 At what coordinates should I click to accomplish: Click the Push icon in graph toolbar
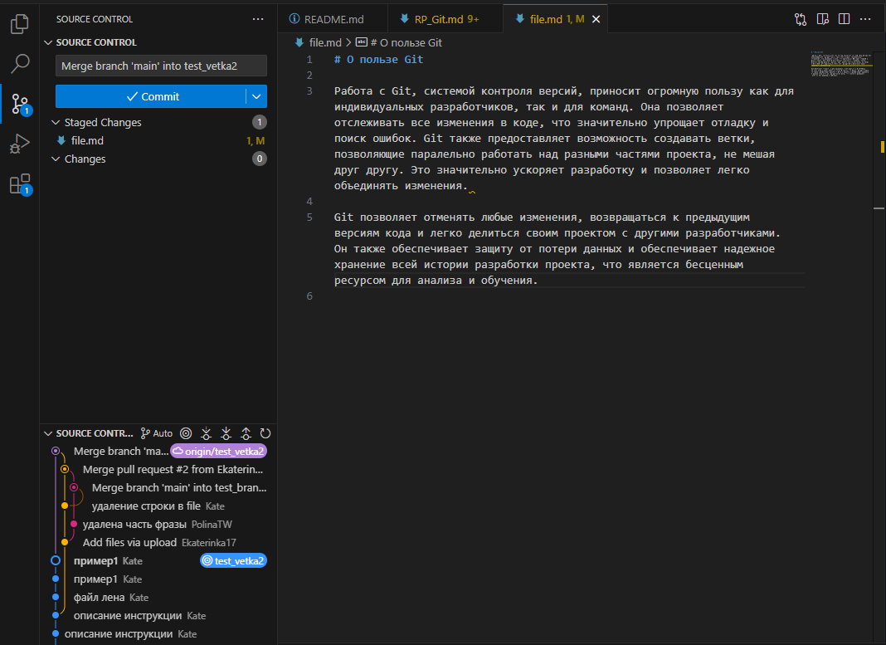(x=246, y=433)
